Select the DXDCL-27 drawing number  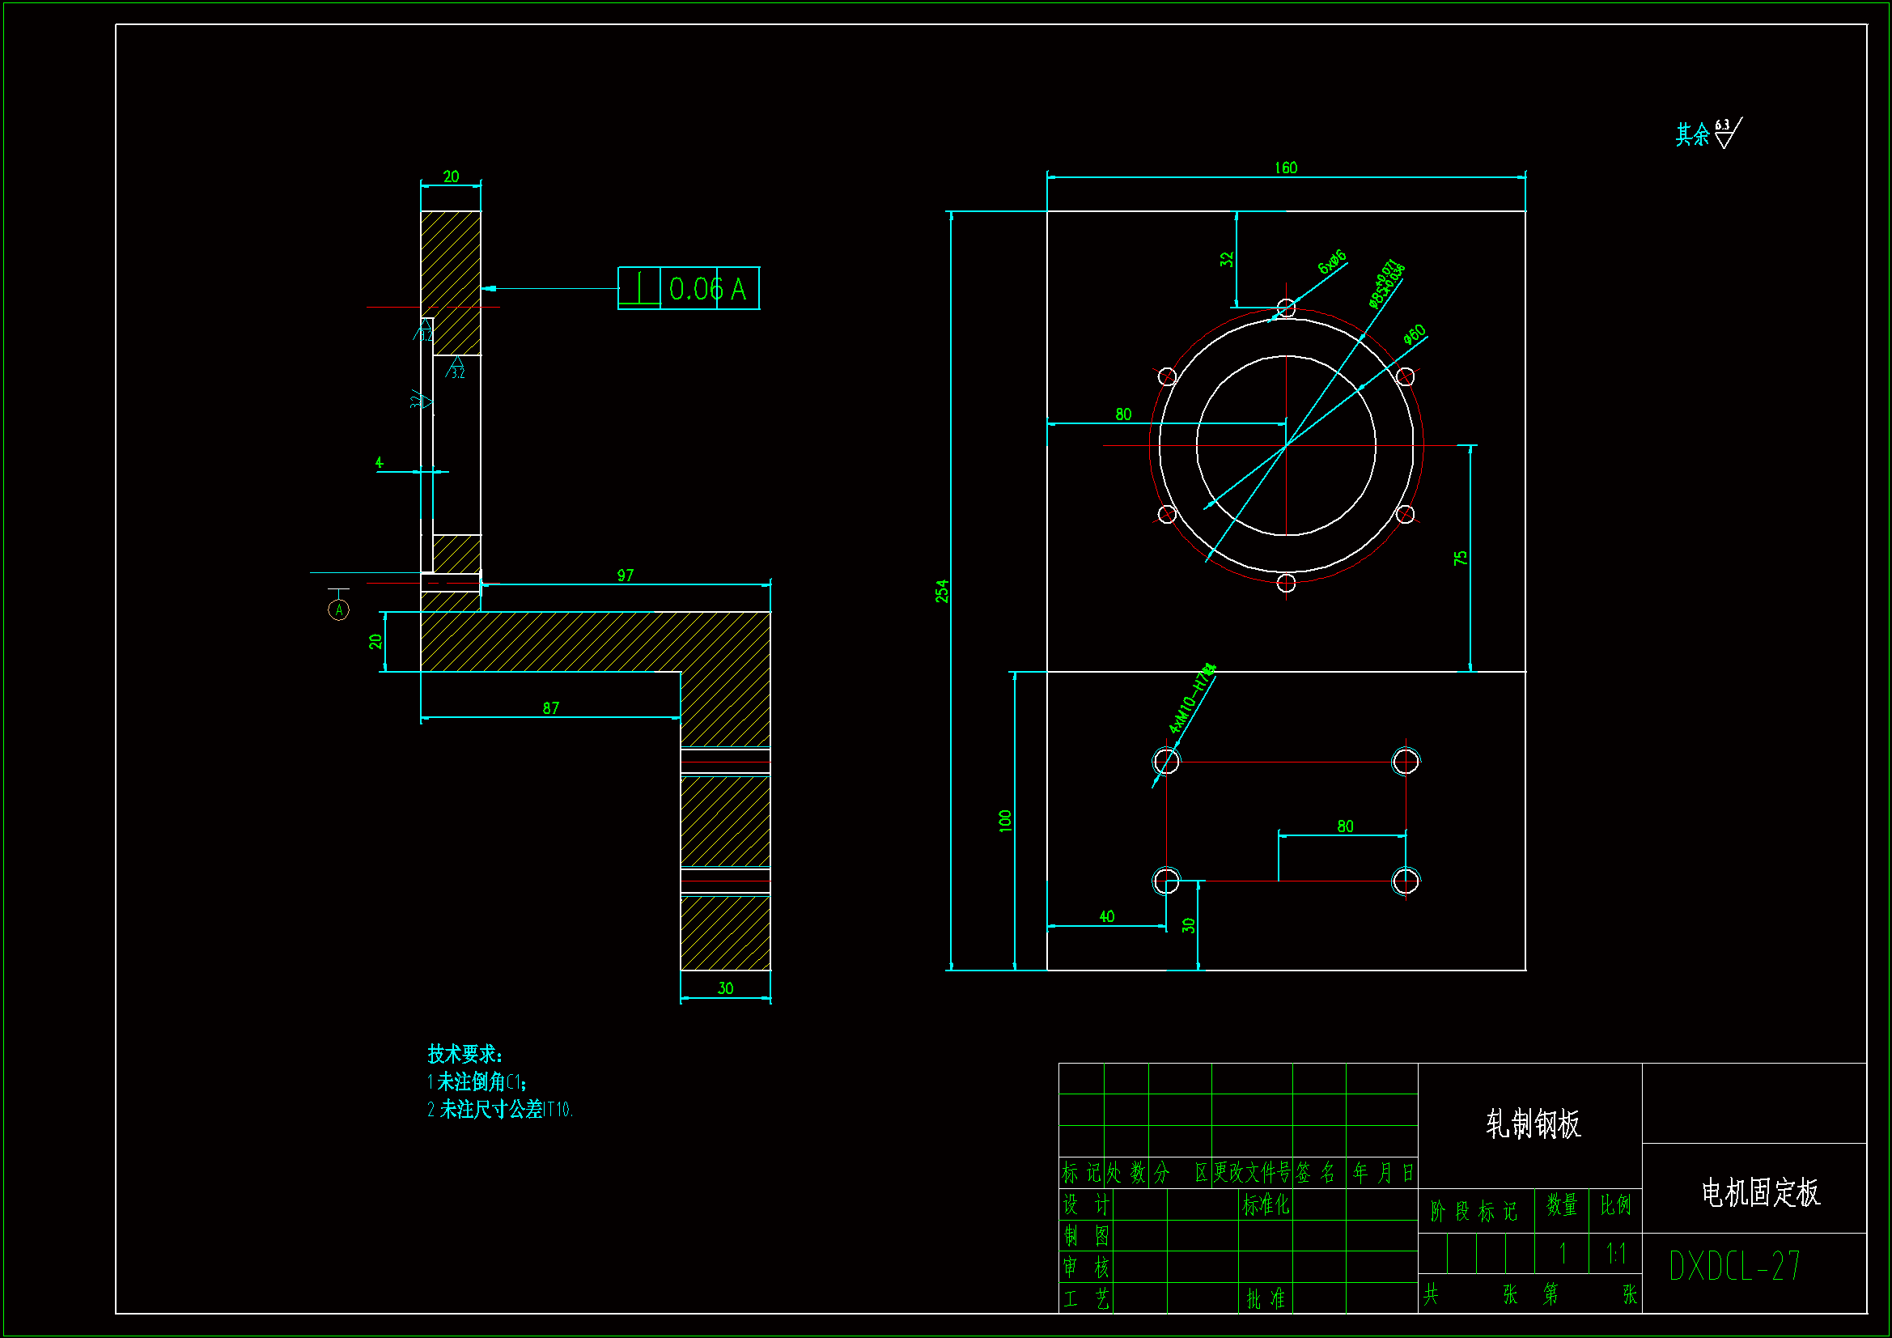1735,1266
